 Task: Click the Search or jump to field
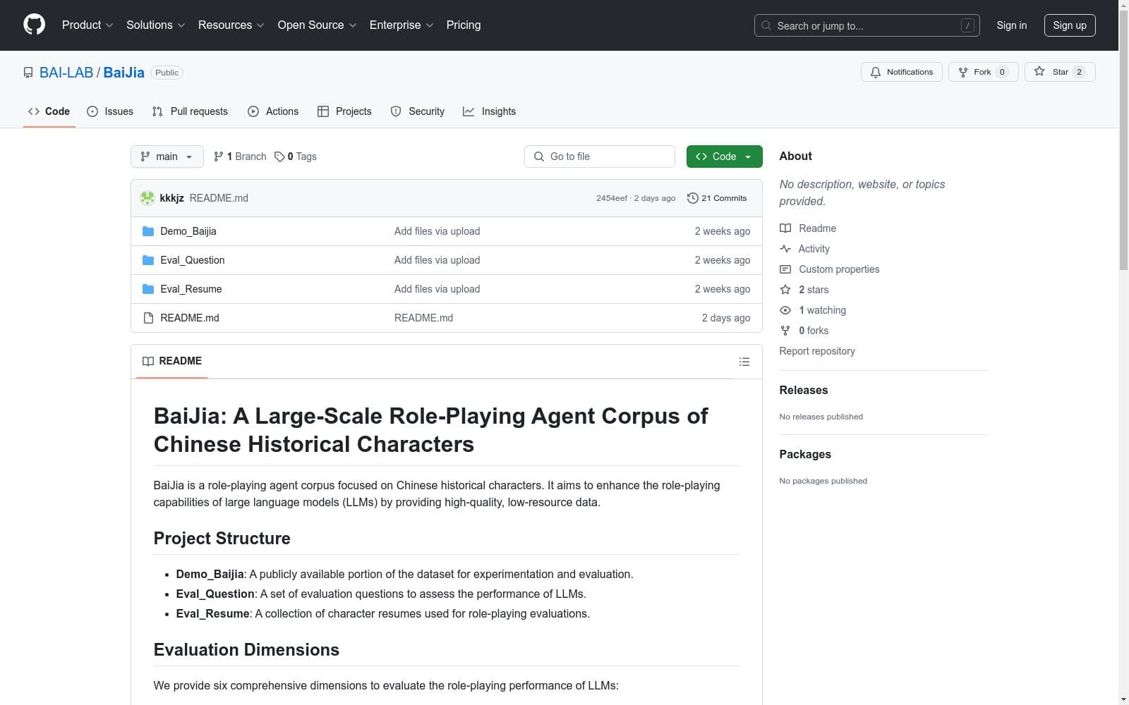pyautogui.click(x=867, y=25)
